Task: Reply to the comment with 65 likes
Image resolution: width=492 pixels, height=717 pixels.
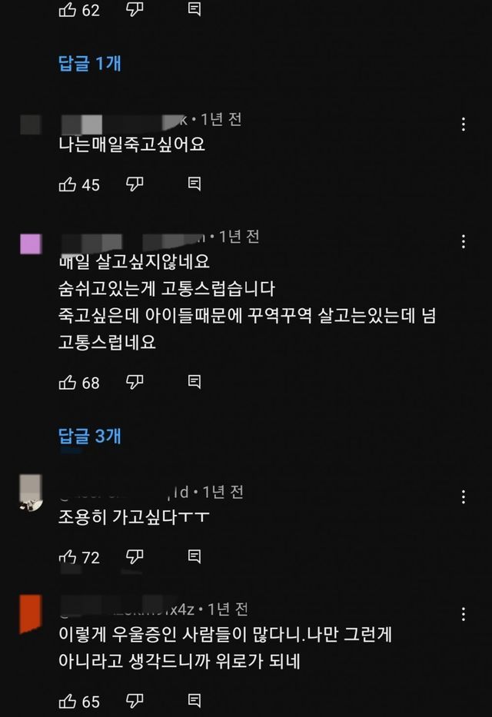Action: click(194, 701)
